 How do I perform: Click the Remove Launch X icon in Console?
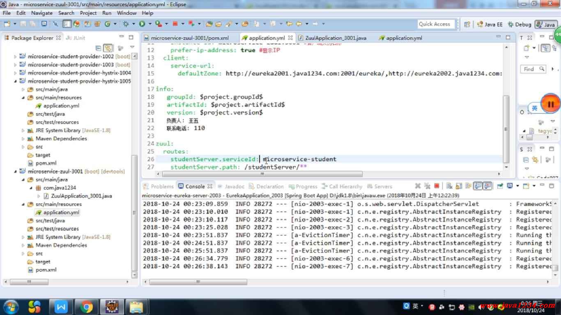pos(418,186)
